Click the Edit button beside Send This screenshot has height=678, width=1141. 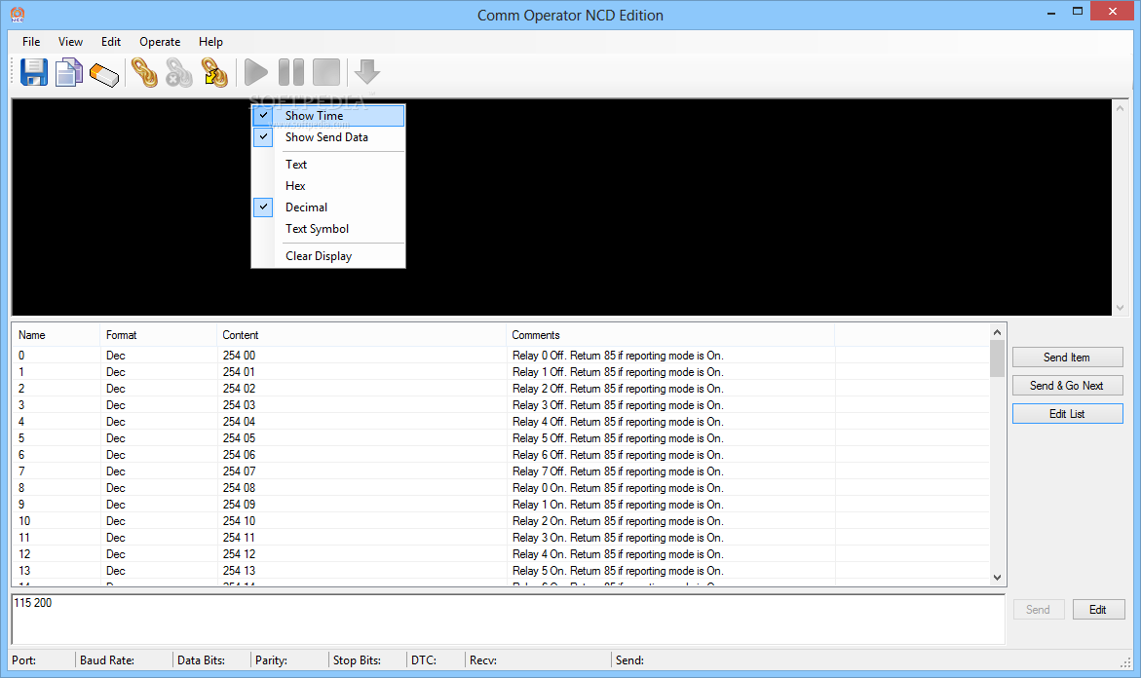(x=1098, y=610)
